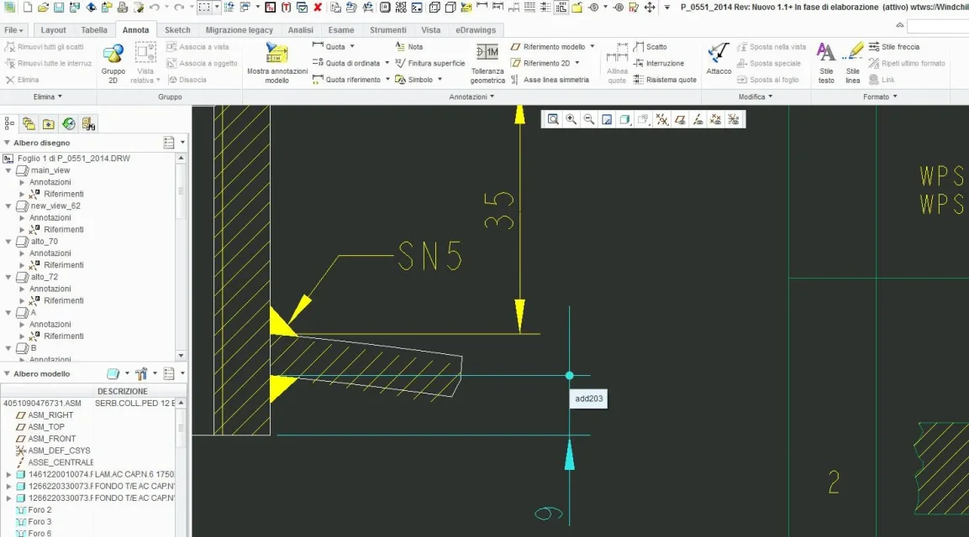Expand the 1461220010074 model tree item
The image size is (969, 537).
pos(8,475)
